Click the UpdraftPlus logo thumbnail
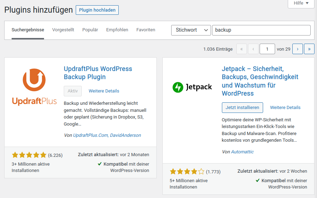The width and height of the screenshot is (317, 198). pos(34,87)
